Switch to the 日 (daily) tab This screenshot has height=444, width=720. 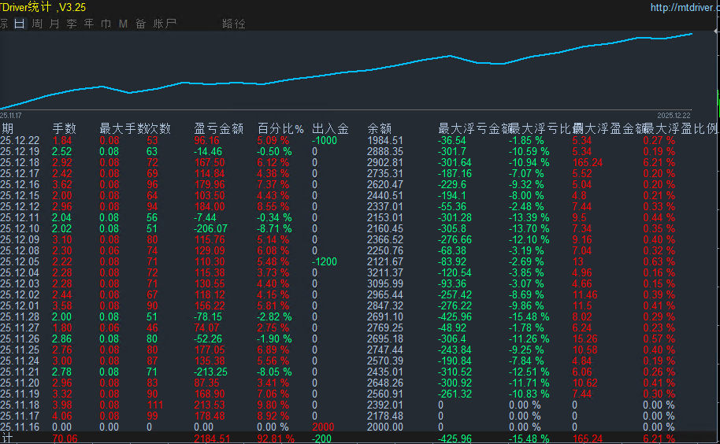click(19, 24)
